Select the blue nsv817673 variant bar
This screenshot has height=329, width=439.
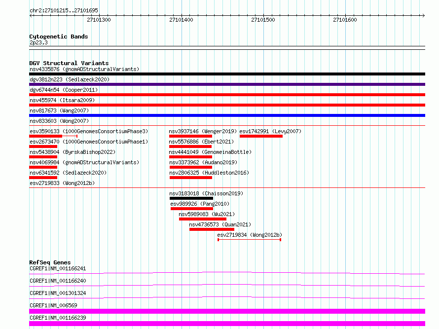[227, 115]
